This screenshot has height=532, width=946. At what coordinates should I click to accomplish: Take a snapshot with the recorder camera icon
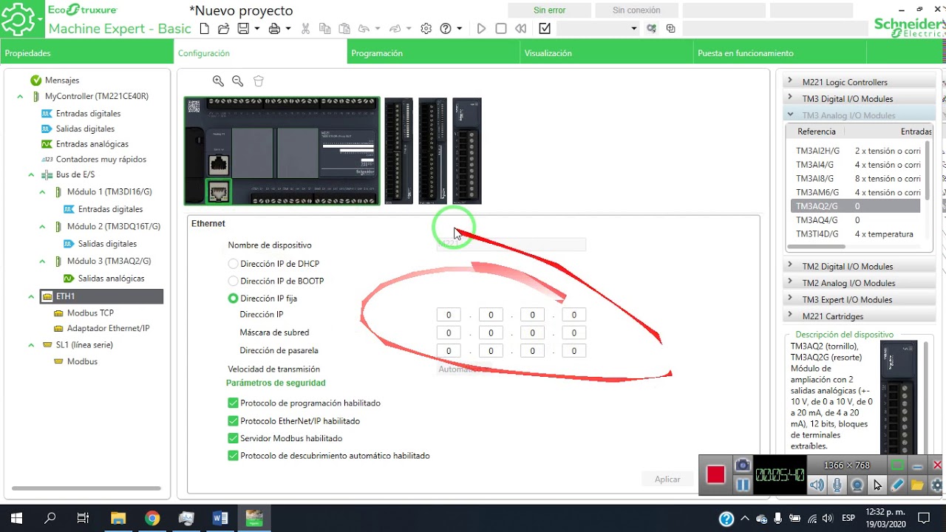pos(743,465)
